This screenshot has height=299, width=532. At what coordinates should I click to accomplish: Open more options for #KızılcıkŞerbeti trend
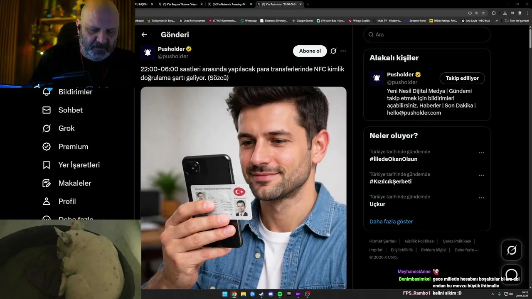(481, 175)
